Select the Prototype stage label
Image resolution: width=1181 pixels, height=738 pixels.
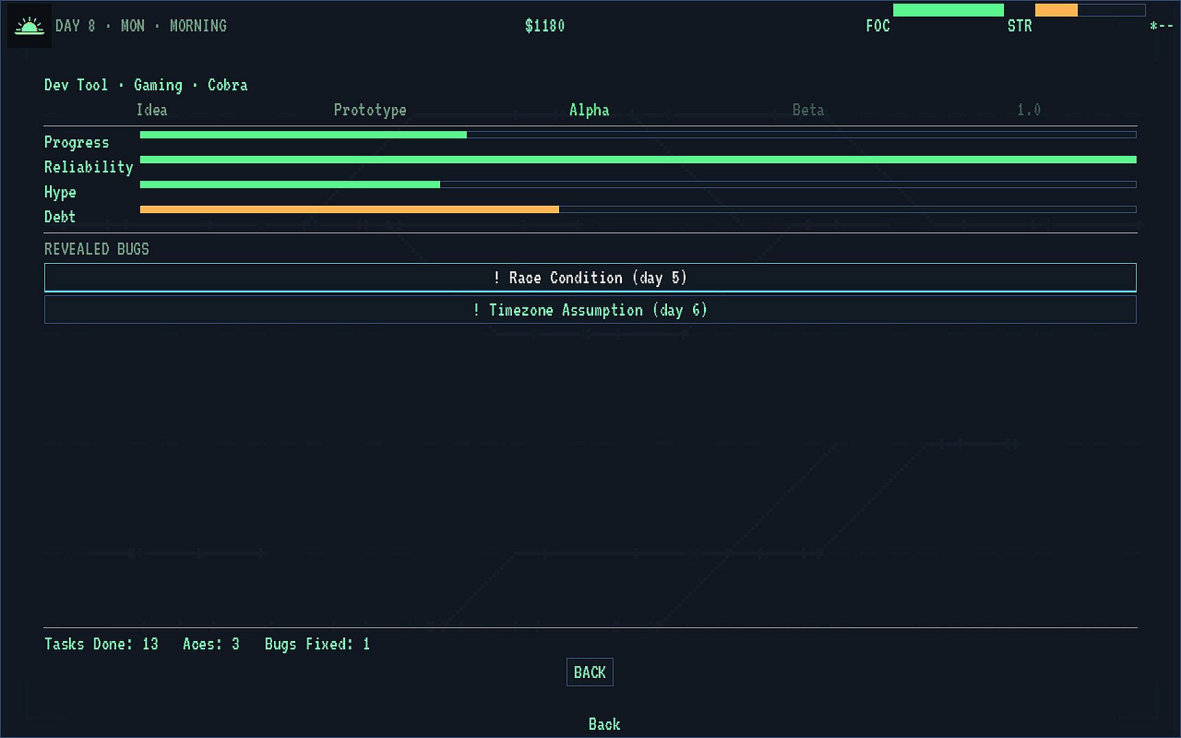(x=370, y=110)
